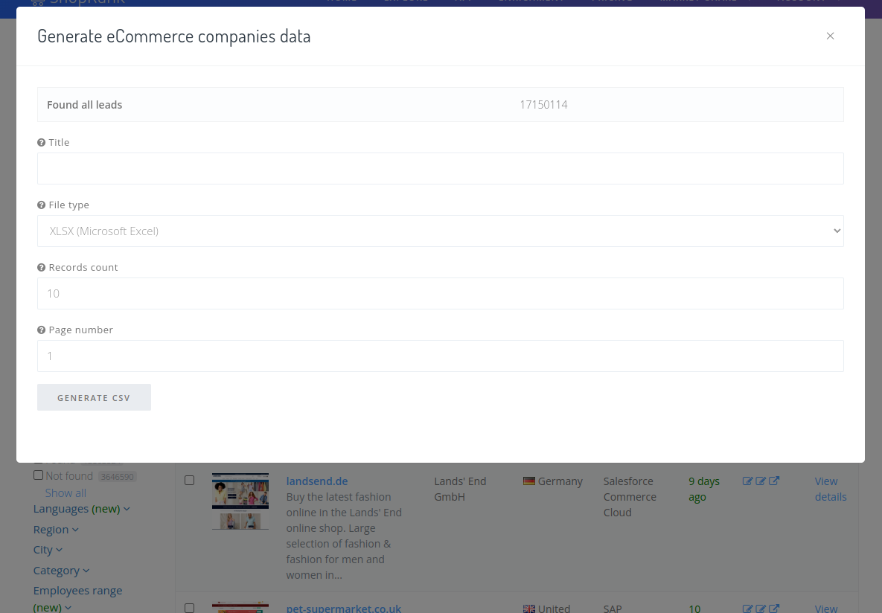Viewport: 882px width, 613px height.
Task: Expand the Languages filter
Action: point(81,509)
